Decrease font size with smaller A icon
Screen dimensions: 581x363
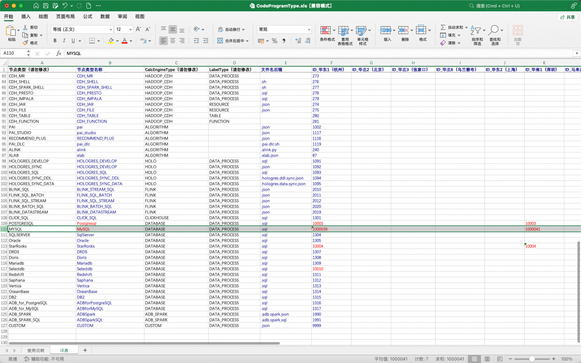pos(148,29)
